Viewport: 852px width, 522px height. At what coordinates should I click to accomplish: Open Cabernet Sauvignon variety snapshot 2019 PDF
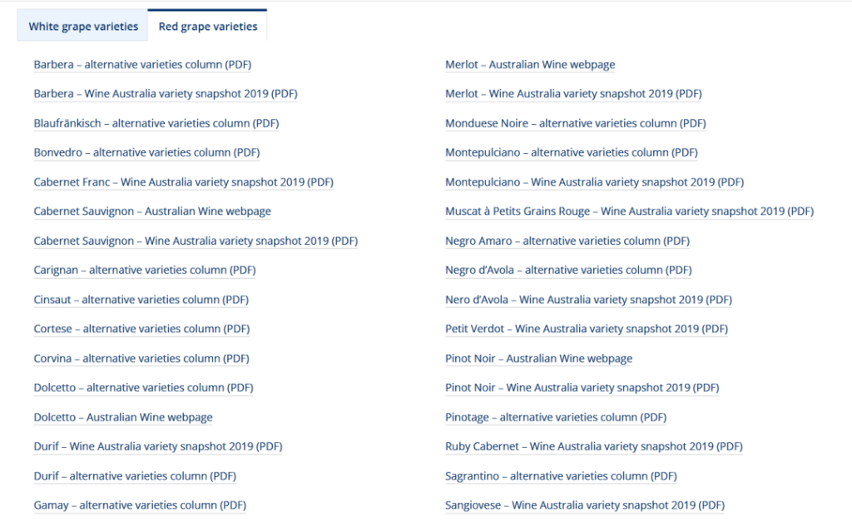[x=196, y=241]
